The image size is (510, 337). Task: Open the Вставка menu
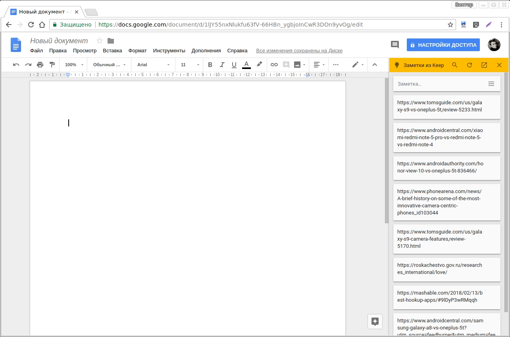pyautogui.click(x=112, y=50)
